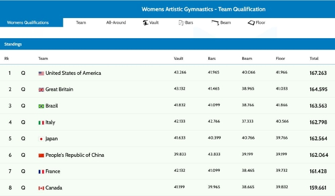Select Canada total 159.661
The height and width of the screenshot is (196, 335).
click(318, 188)
